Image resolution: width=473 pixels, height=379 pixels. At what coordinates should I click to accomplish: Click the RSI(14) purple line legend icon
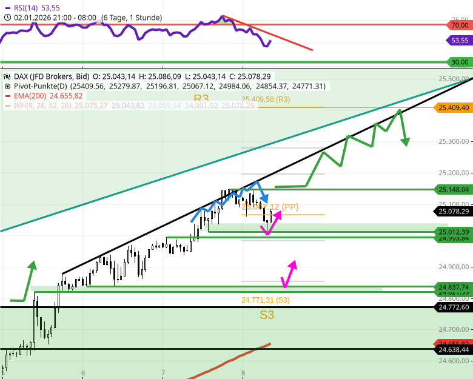click(x=7, y=8)
